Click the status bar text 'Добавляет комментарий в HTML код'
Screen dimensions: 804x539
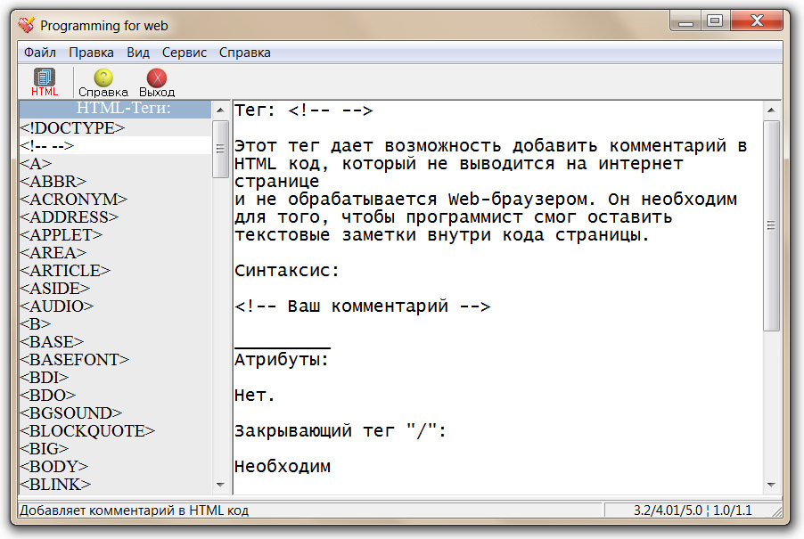(x=134, y=510)
